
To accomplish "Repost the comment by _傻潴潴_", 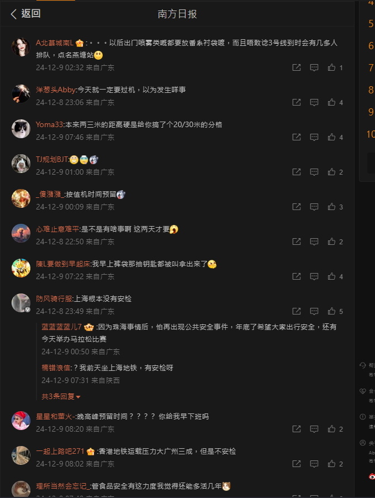I will 297,207.
